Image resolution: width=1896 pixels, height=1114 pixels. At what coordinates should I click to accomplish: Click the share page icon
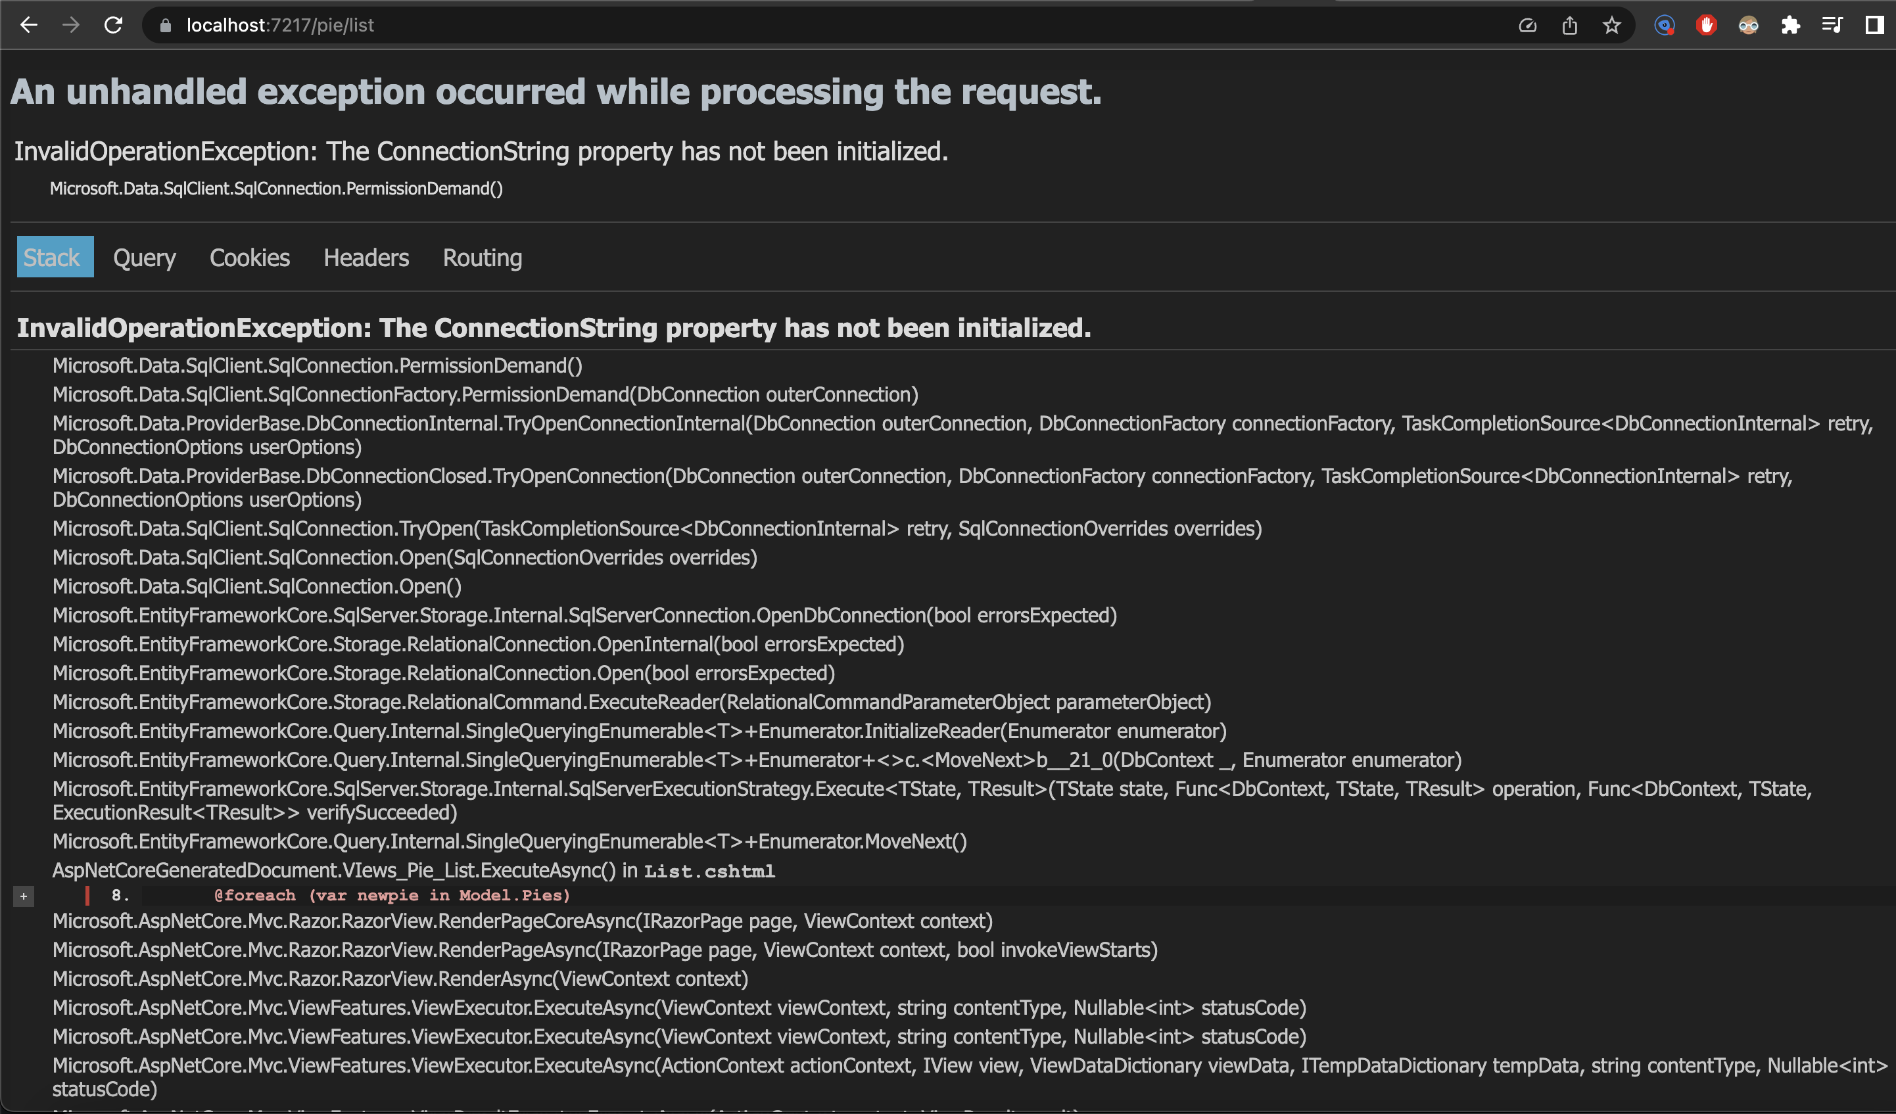(1569, 26)
